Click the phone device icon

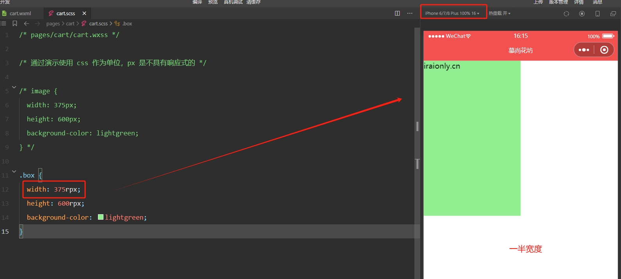(x=597, y=14)
